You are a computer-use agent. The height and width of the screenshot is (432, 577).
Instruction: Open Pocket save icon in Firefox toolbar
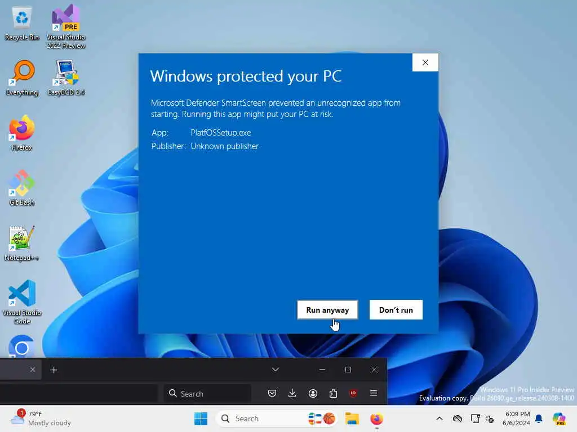pyautogui.click(x=272, y=393)
